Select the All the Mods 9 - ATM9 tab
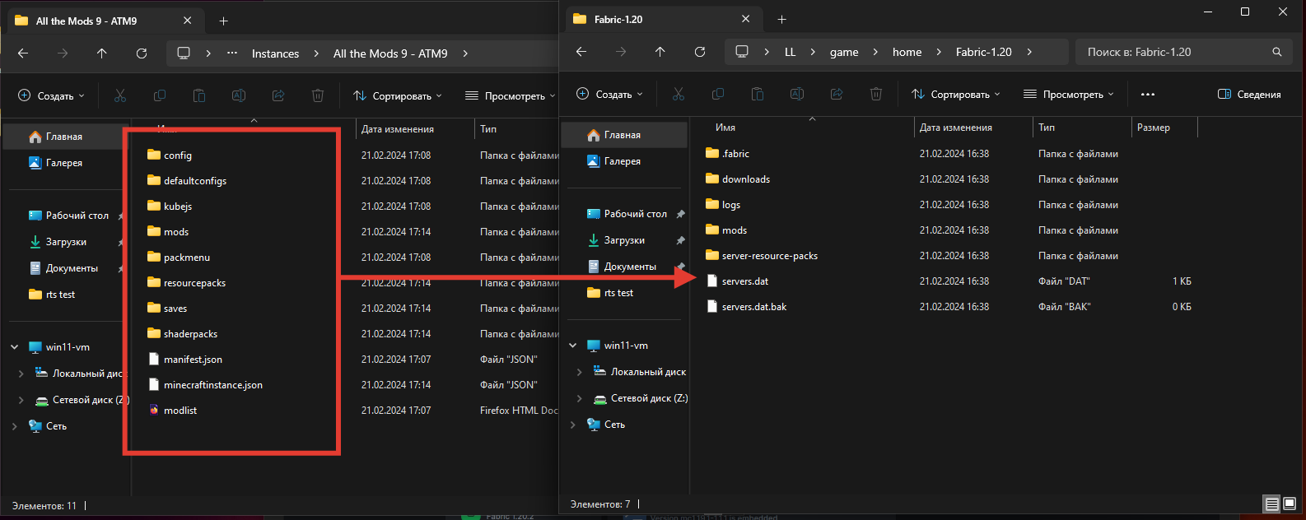1306x520 pixels. (x=104, y=21)
